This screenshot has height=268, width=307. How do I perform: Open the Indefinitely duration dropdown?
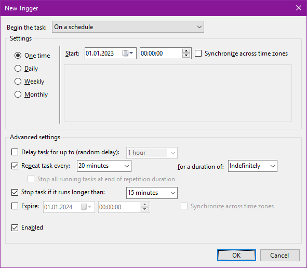point(252,166)
